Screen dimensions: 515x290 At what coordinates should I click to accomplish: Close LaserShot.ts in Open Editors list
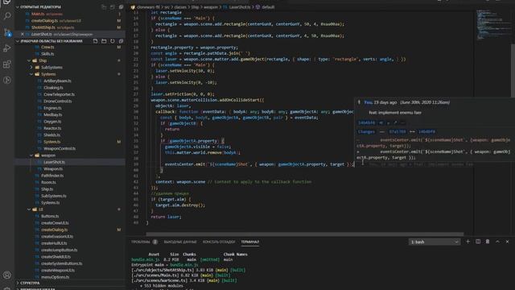tap(23, 34)
